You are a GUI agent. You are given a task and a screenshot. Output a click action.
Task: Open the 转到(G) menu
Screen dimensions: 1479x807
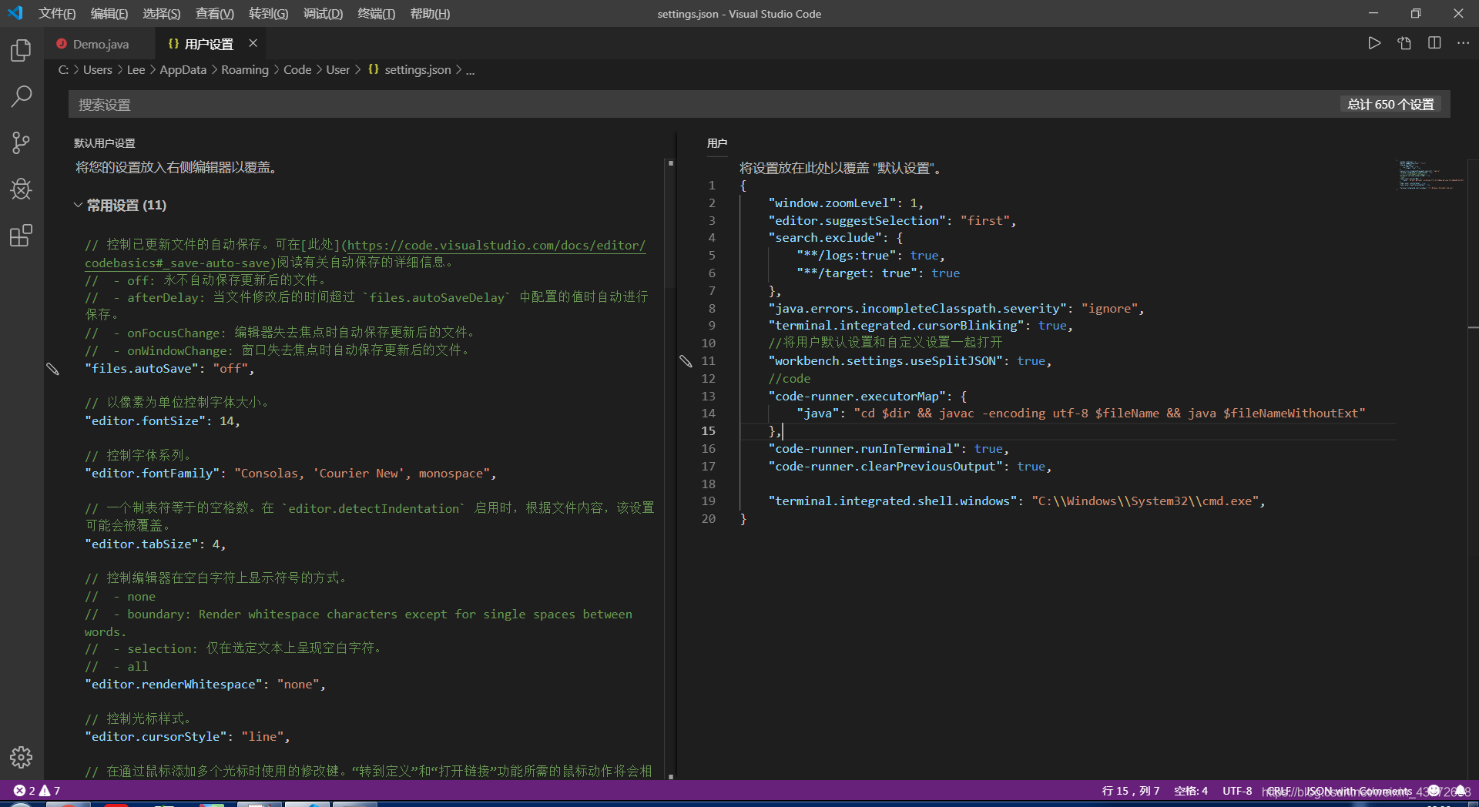(269, 14)
